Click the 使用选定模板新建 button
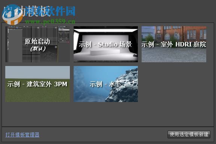 click(x=189, y=134)
